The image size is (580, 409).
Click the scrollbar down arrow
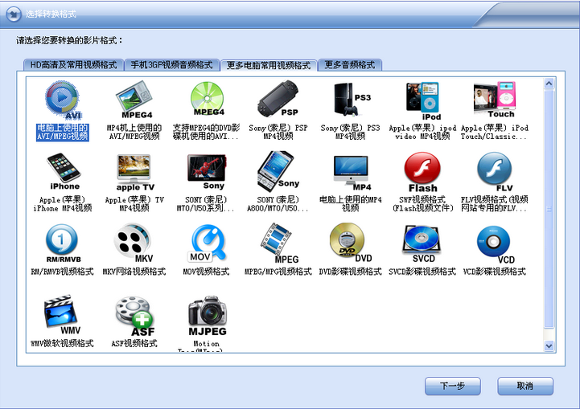[x=549, y=346]
